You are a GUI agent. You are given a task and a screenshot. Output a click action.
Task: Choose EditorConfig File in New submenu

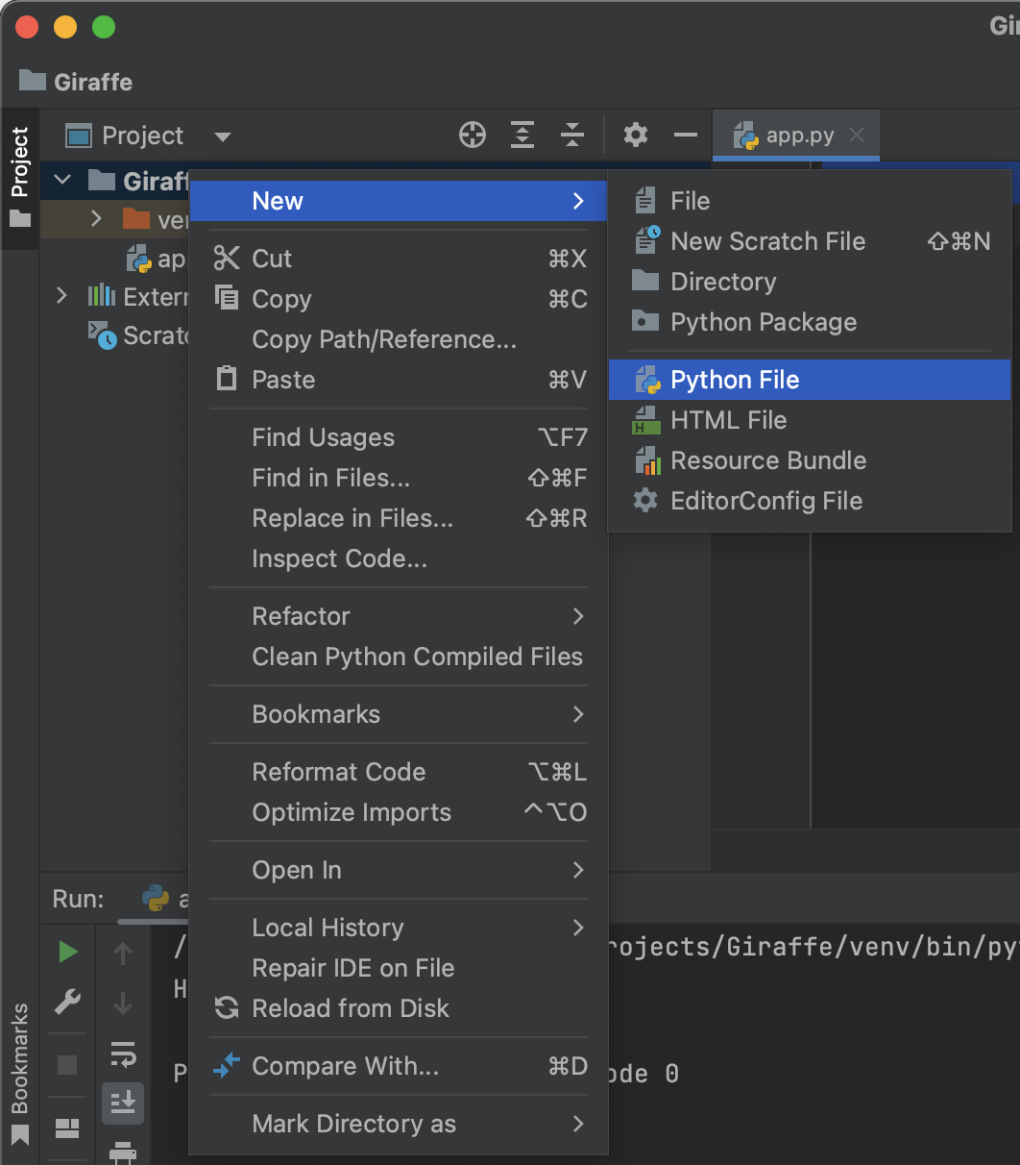click(x=810, y=501)
